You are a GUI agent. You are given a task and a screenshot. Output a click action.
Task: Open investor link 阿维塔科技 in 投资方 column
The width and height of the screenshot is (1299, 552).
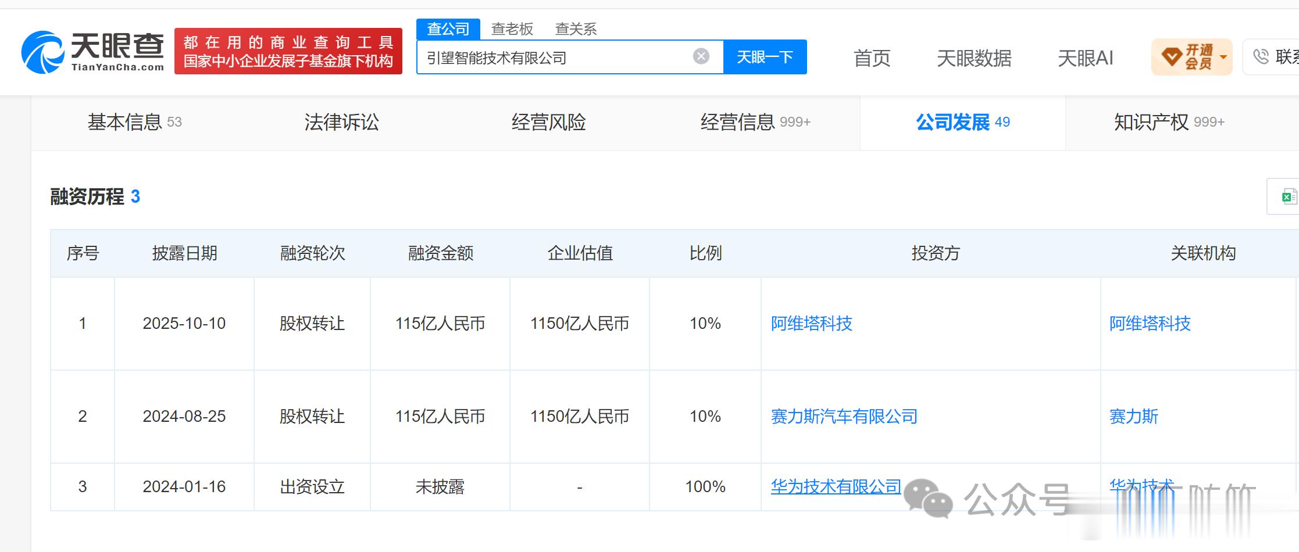812,323
